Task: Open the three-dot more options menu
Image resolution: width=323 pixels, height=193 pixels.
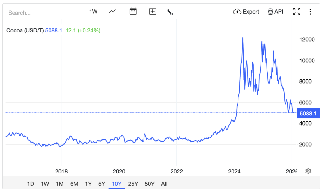Action: coord(310,12)
